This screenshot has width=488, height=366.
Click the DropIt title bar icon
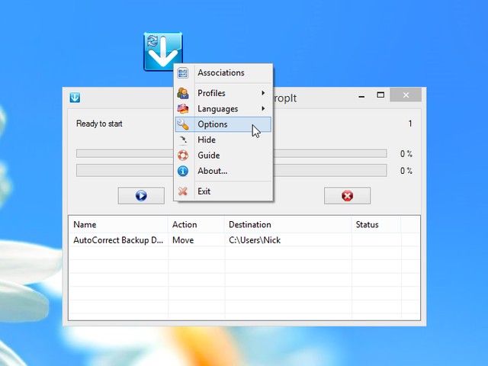point(75,97)
